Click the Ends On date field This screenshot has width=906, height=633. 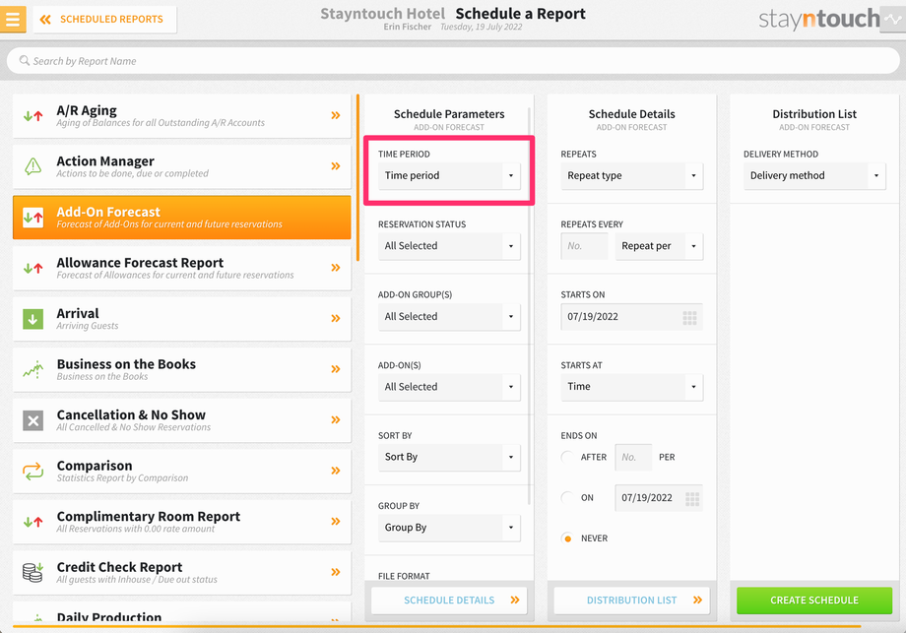tap(659, 498)
